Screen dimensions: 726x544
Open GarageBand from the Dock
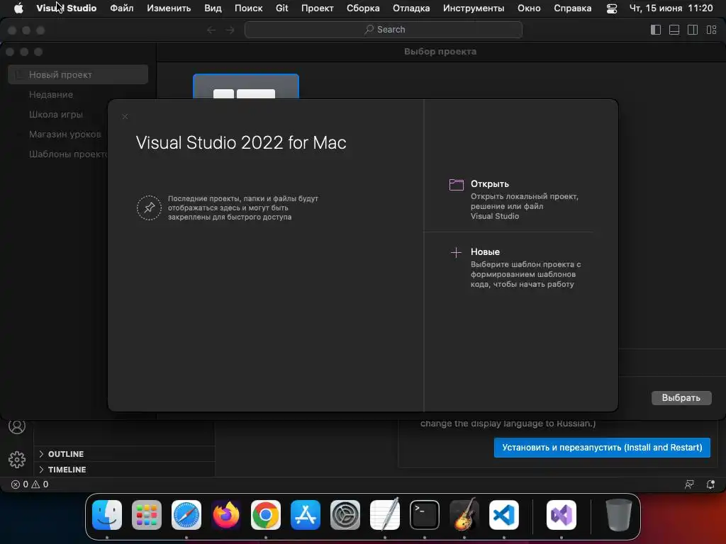pyautogui.click(x=464, y=514)
